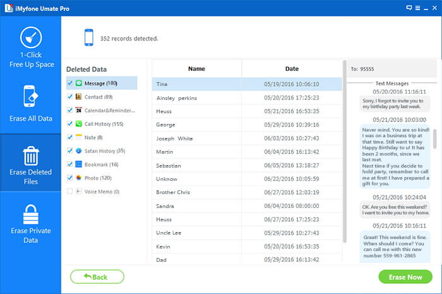Select the Sandra message row
The image size is (442, 294).
tap(247, 206)
